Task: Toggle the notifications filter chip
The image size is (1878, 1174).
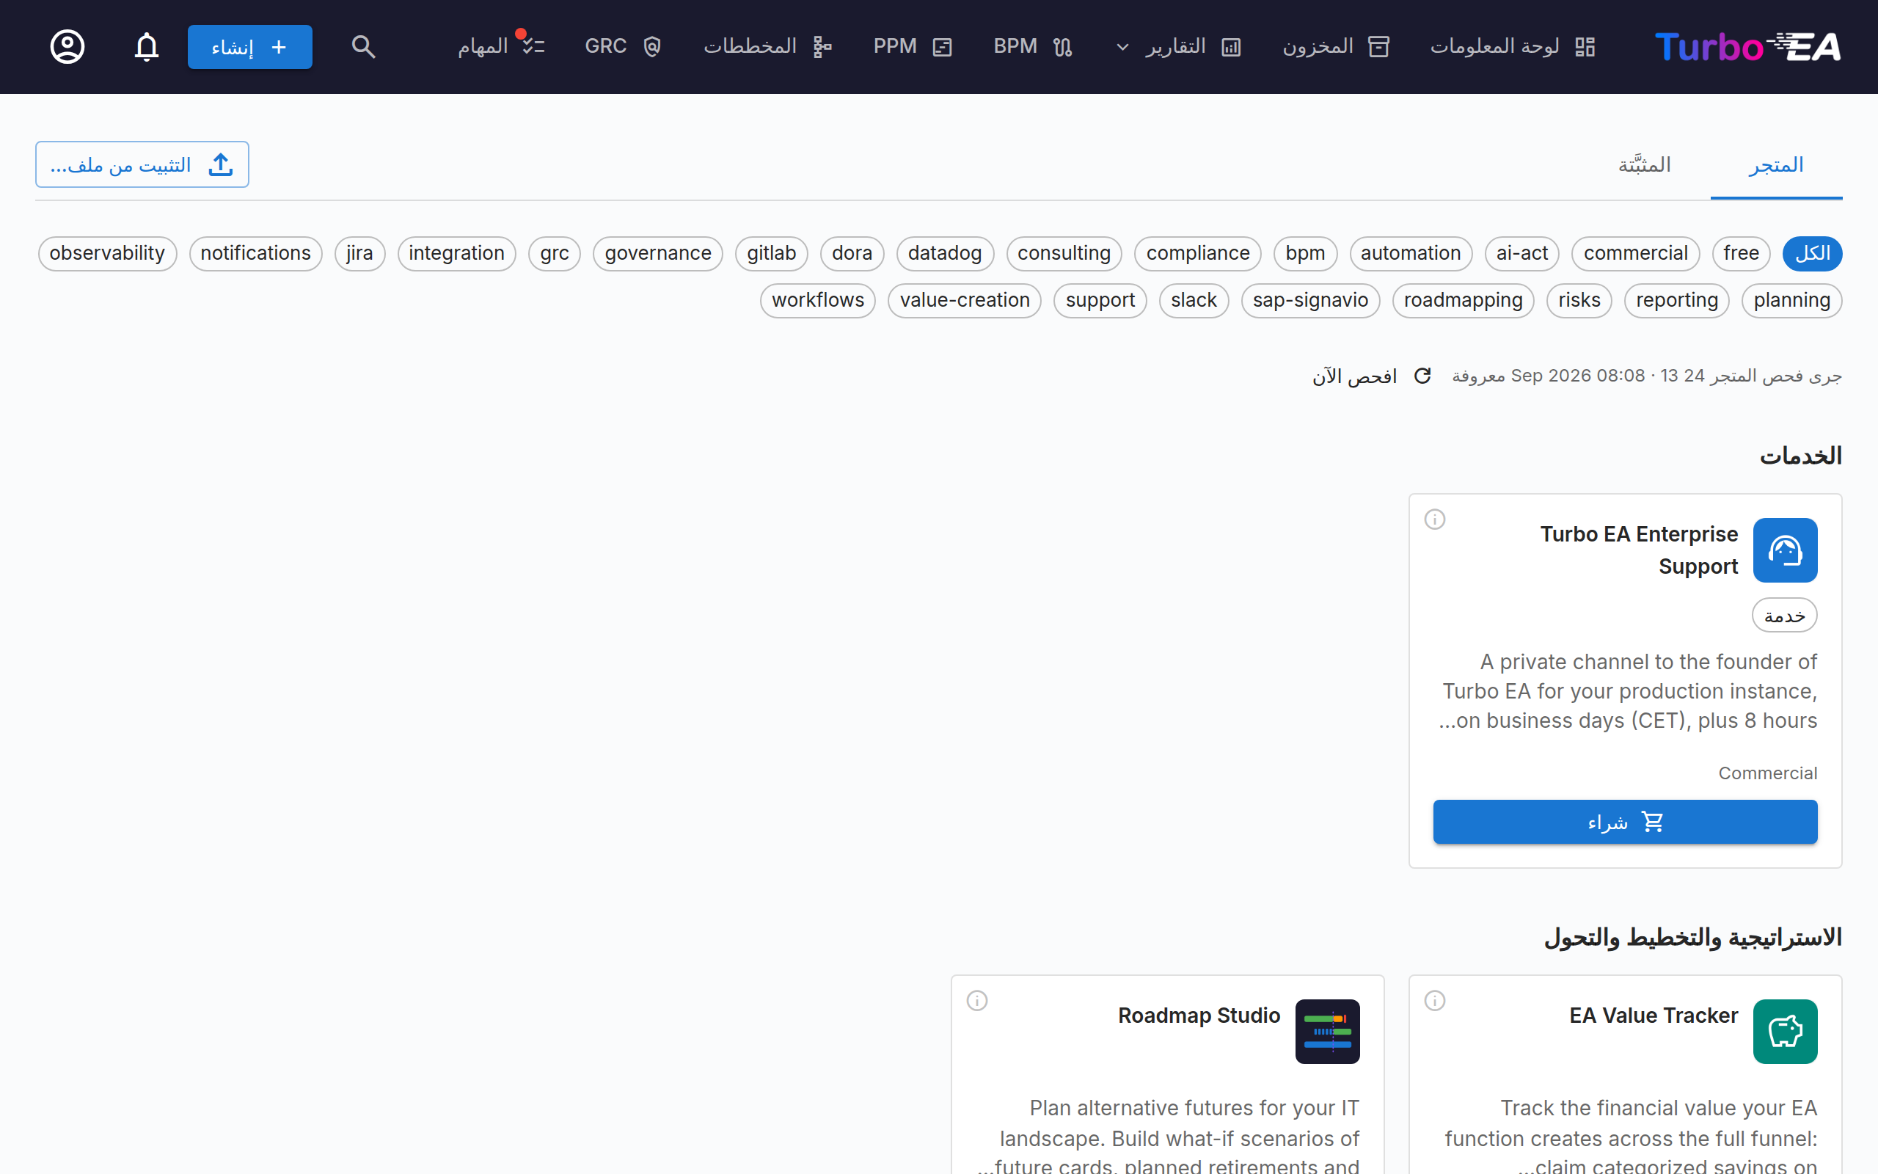Action: tap(255, 254)
